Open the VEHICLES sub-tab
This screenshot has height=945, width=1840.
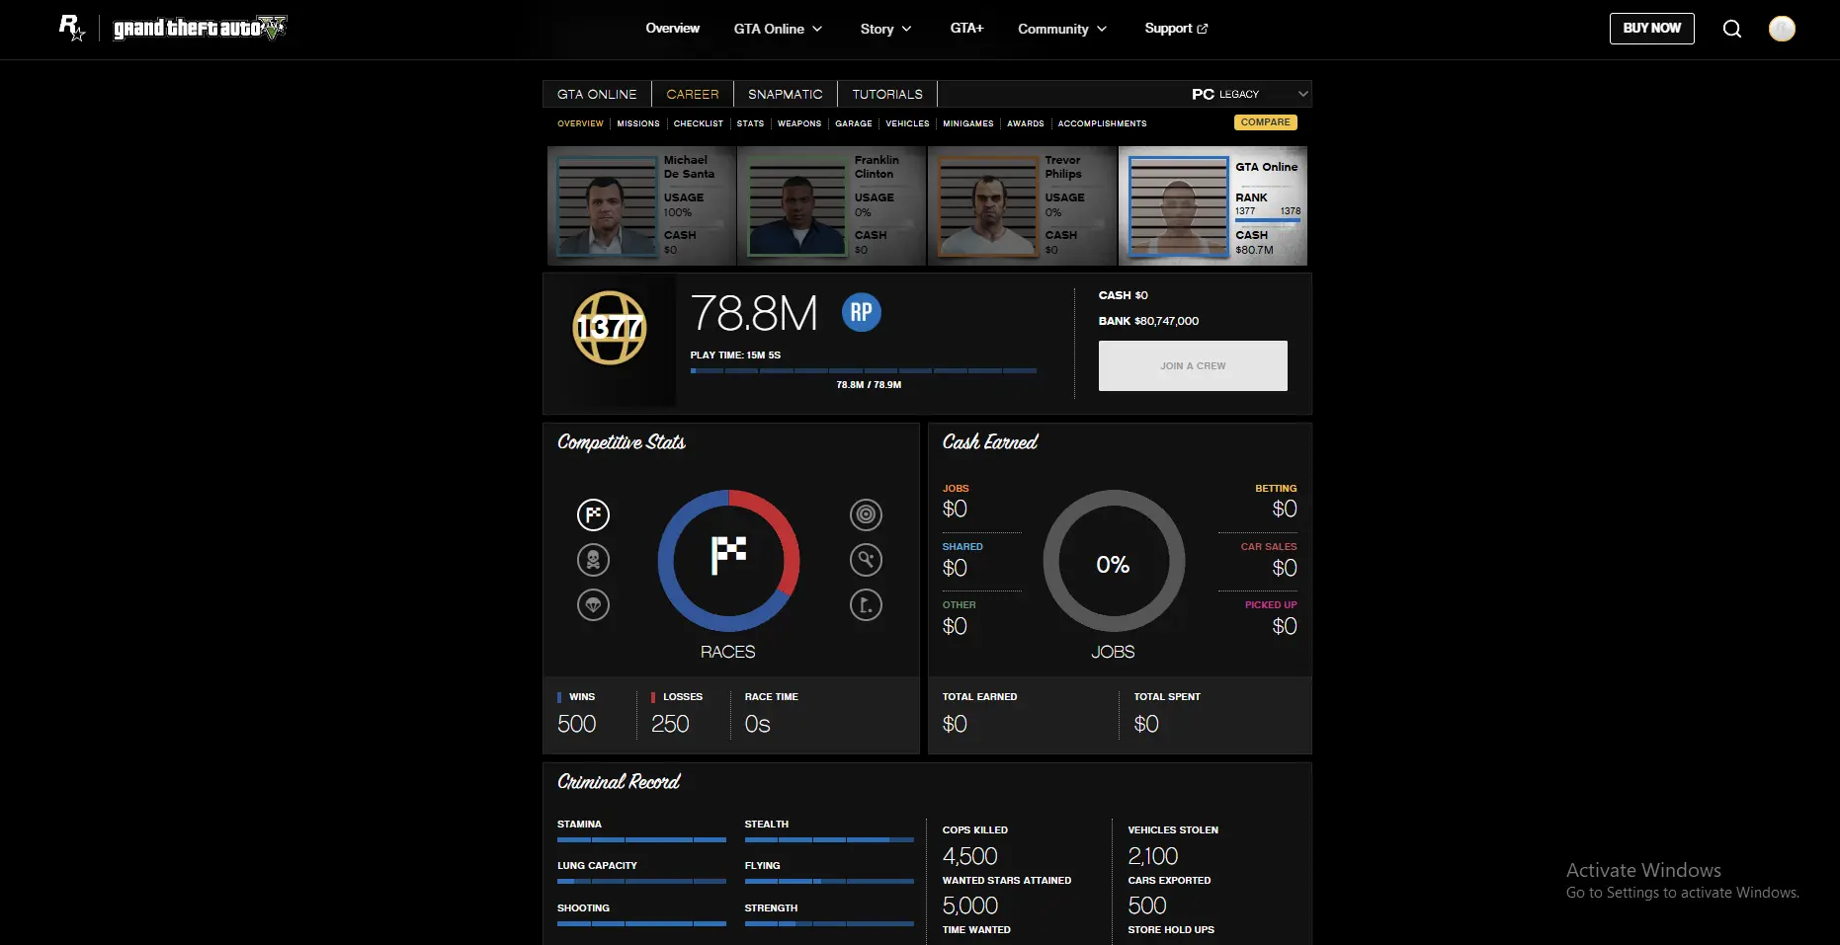(x=907, y=123)
